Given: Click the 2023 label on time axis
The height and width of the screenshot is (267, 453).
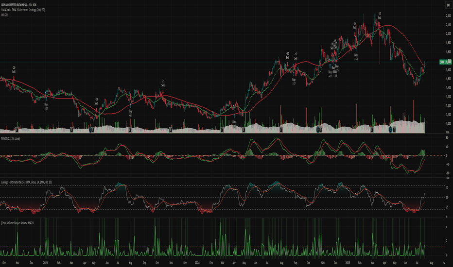Looking at the screenshot, I should click(x=45, y=263).
